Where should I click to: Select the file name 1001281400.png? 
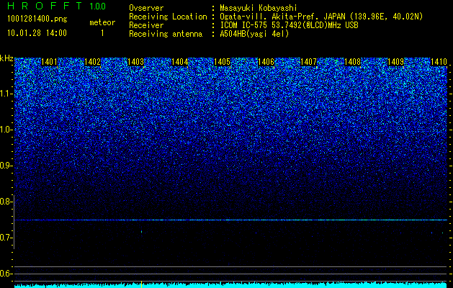(x=37, y=19)
